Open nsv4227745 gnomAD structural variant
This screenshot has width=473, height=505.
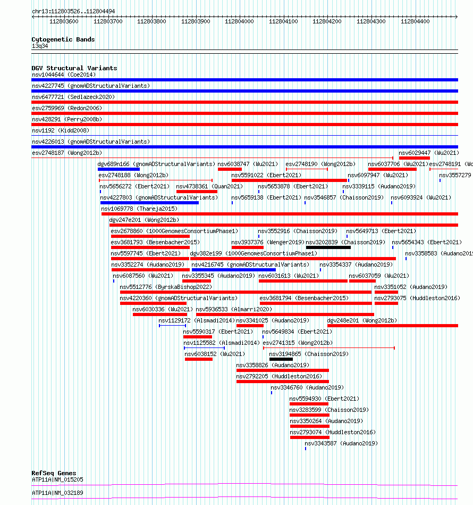91,86
